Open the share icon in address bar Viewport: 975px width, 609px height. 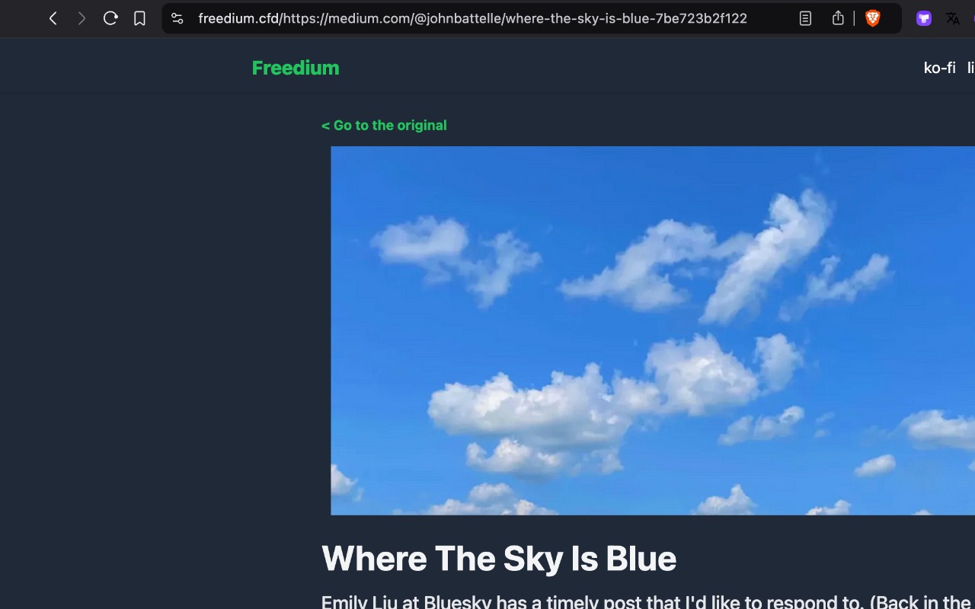click(838, 18)
